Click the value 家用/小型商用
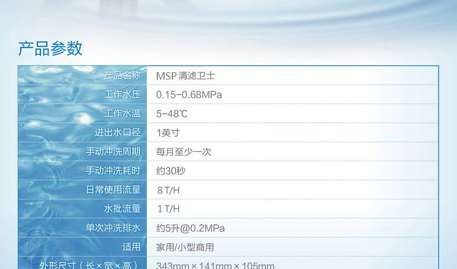457x269 pixels. (185, 247)
